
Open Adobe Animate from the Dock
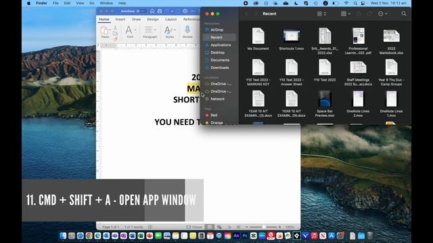[x=236, y=236]
